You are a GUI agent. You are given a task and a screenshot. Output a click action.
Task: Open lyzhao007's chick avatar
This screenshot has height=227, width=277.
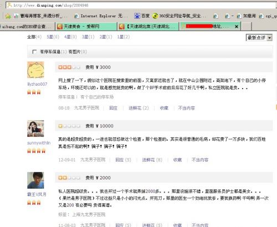[x=35, y=70]
